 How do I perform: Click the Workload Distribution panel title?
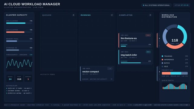[169, 16]
